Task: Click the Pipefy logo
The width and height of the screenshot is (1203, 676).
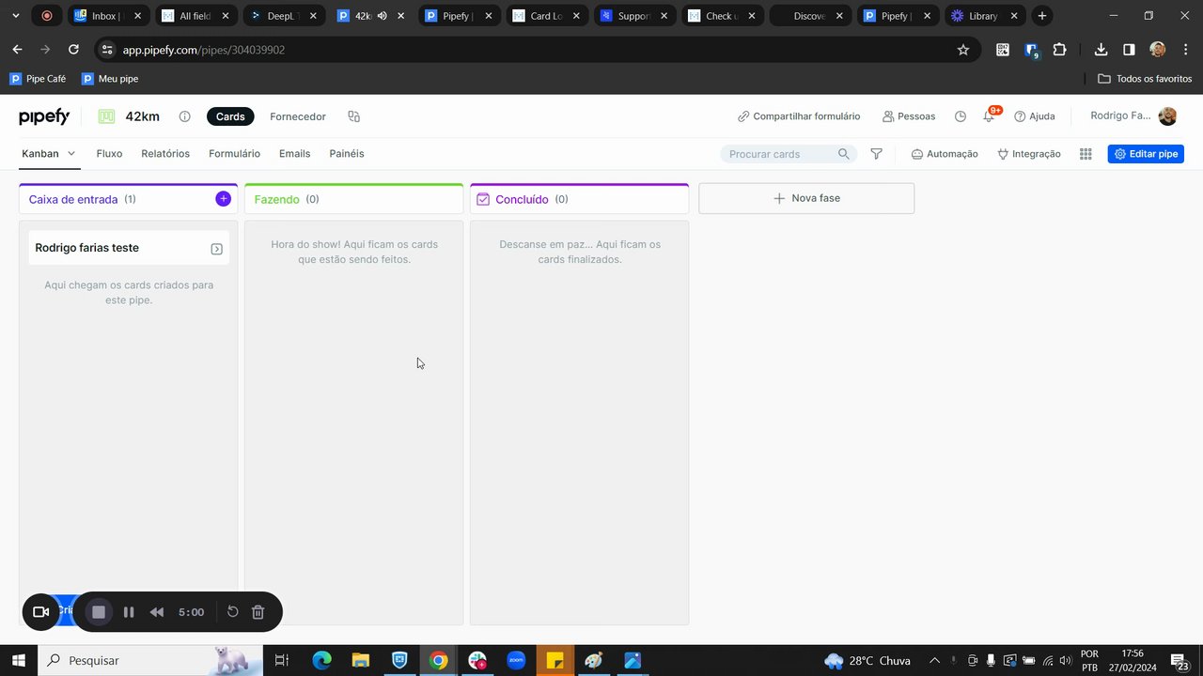Action: (x=44, y=116)
